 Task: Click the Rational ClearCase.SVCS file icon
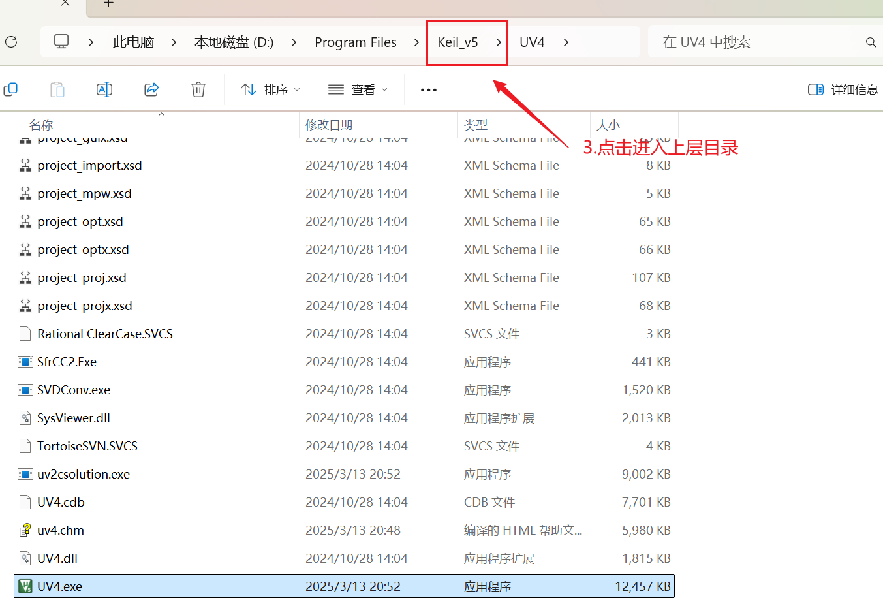point(25,334)
